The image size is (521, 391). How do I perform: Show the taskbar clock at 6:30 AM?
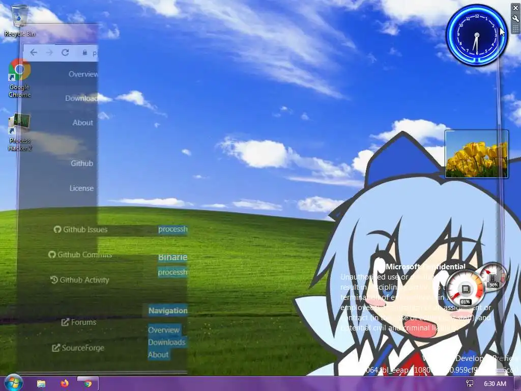point(495,384)
